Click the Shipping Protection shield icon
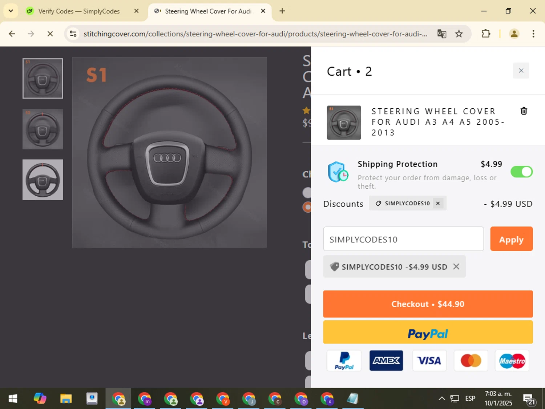 click(338, 172)
